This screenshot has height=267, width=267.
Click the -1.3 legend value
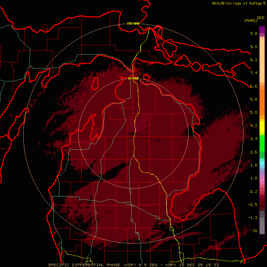click(x=252, y=218)
